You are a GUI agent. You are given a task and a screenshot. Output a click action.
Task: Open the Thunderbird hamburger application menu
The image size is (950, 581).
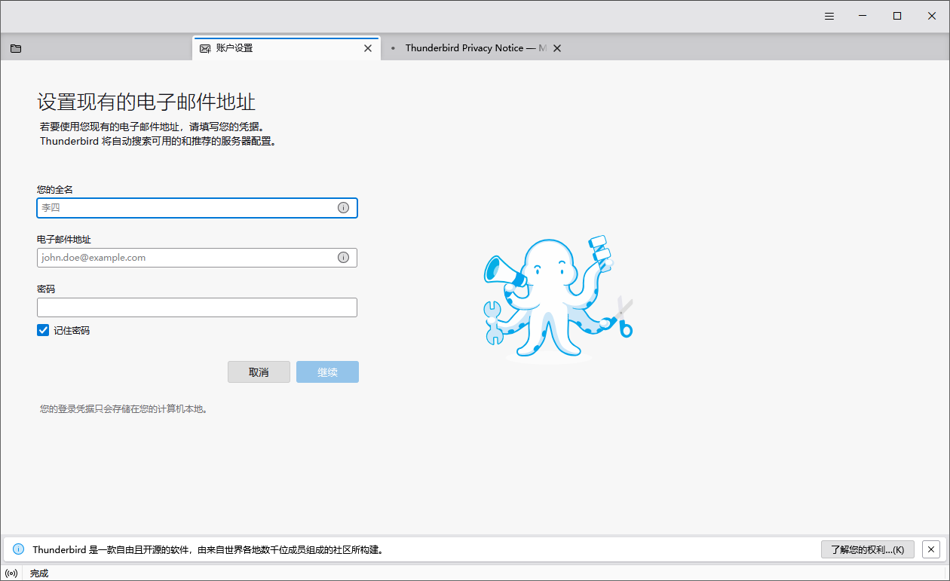coord(829,17)
